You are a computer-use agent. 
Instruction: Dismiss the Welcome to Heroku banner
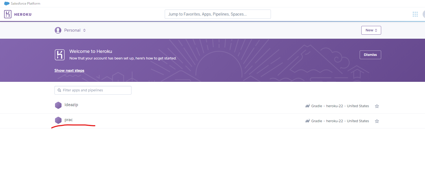pos(370,55)
